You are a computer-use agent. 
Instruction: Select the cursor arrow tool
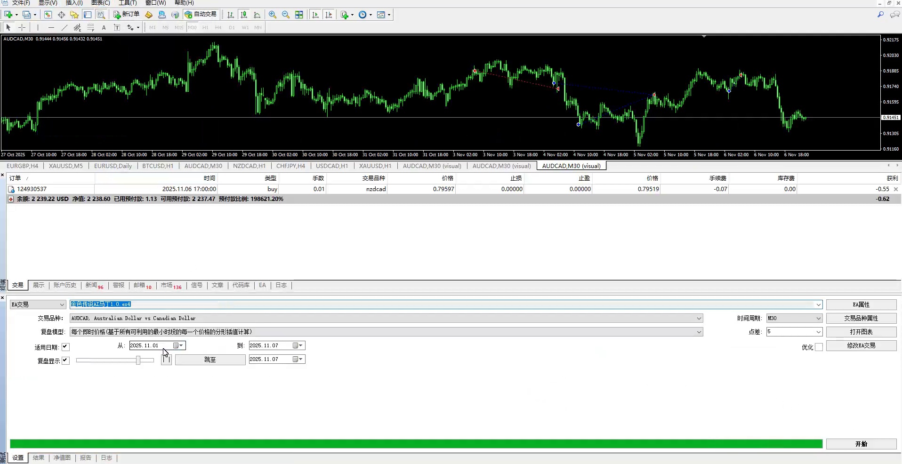click(8, 27)
